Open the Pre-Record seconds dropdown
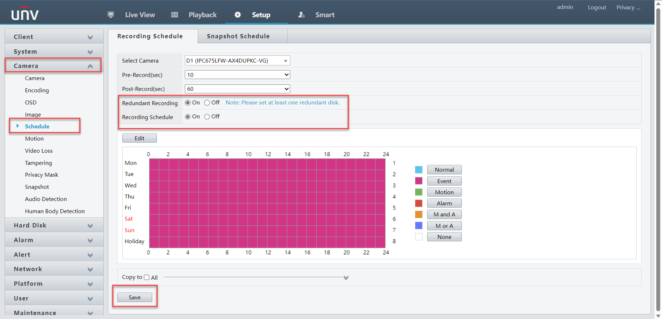The image size is (662, 319). 237,75
